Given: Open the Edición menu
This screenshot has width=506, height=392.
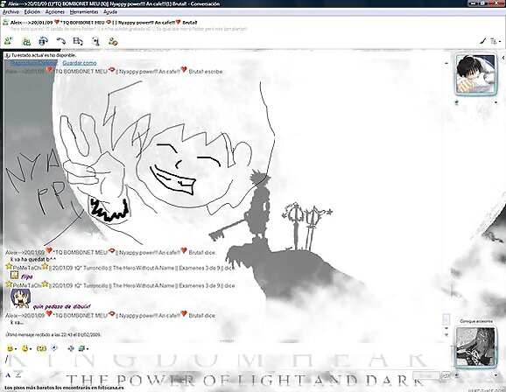Looking at the screenshot, I should click(x=32, y=12).
